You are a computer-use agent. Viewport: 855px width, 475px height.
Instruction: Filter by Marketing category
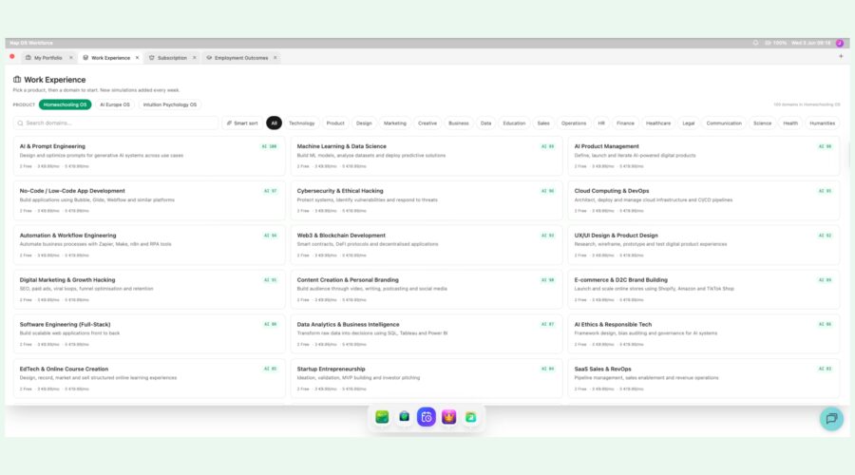point(395,123)
